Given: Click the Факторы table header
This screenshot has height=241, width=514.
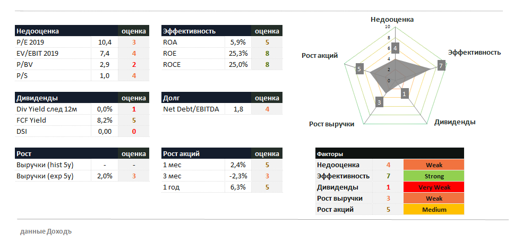Looking at the screenshot, I should (329, 153).
